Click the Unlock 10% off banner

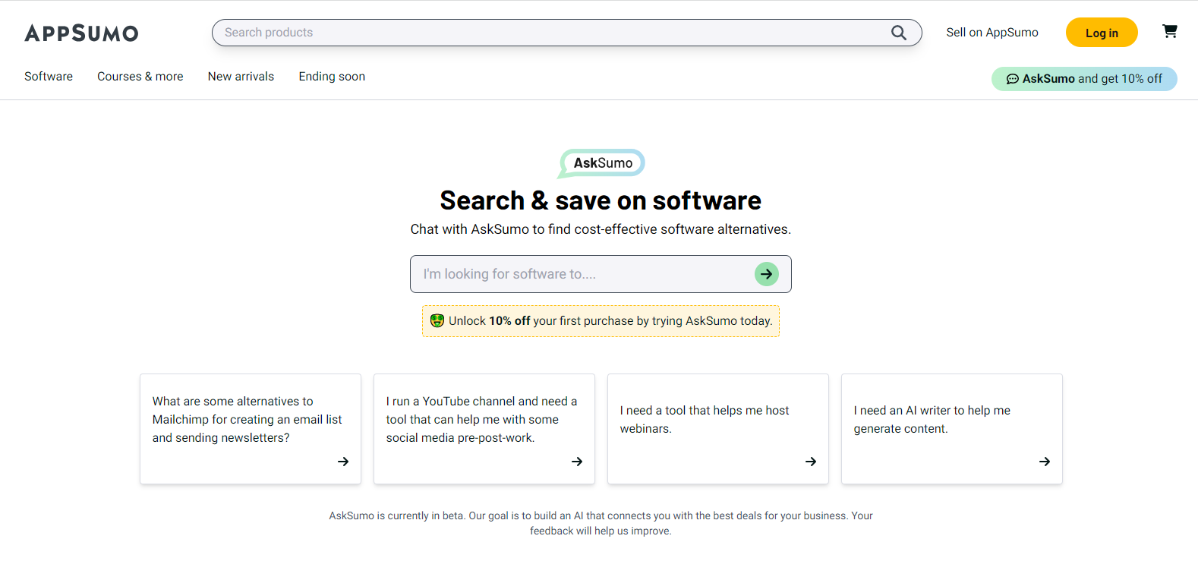[x=601, y=321]
